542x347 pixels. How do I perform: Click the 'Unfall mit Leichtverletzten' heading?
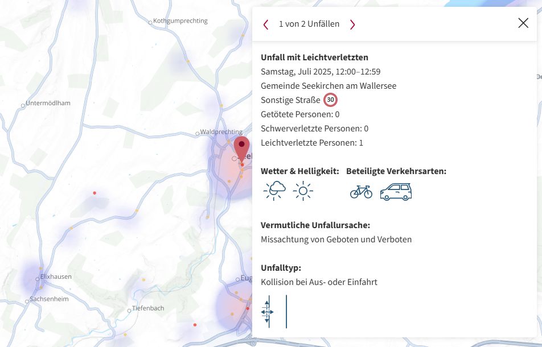[314, 57]
